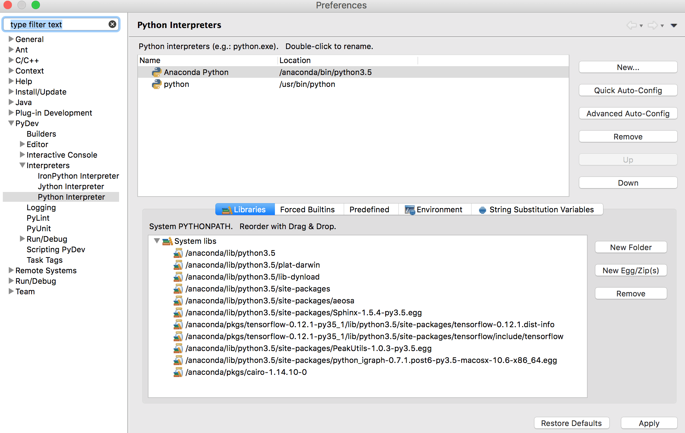Switch to the Forced Builtins tab

point(307,209)
